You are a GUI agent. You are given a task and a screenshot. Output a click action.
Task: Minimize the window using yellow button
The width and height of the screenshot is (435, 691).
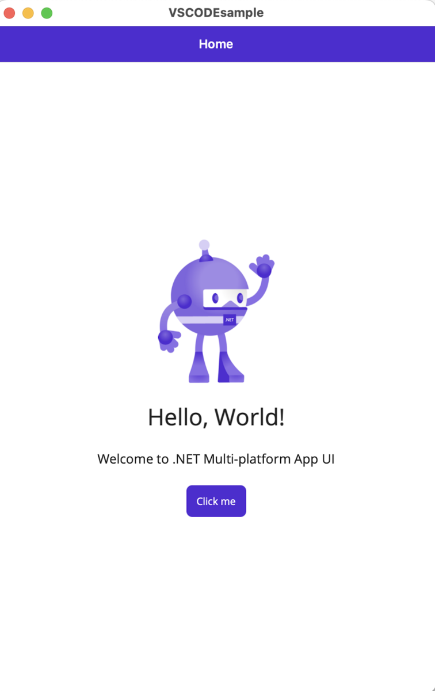coord(28,13)
